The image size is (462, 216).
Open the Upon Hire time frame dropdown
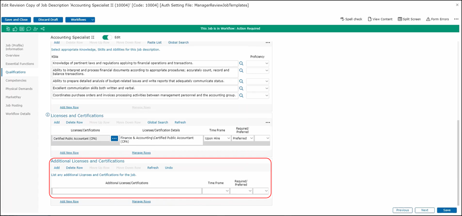pos(218,138)
